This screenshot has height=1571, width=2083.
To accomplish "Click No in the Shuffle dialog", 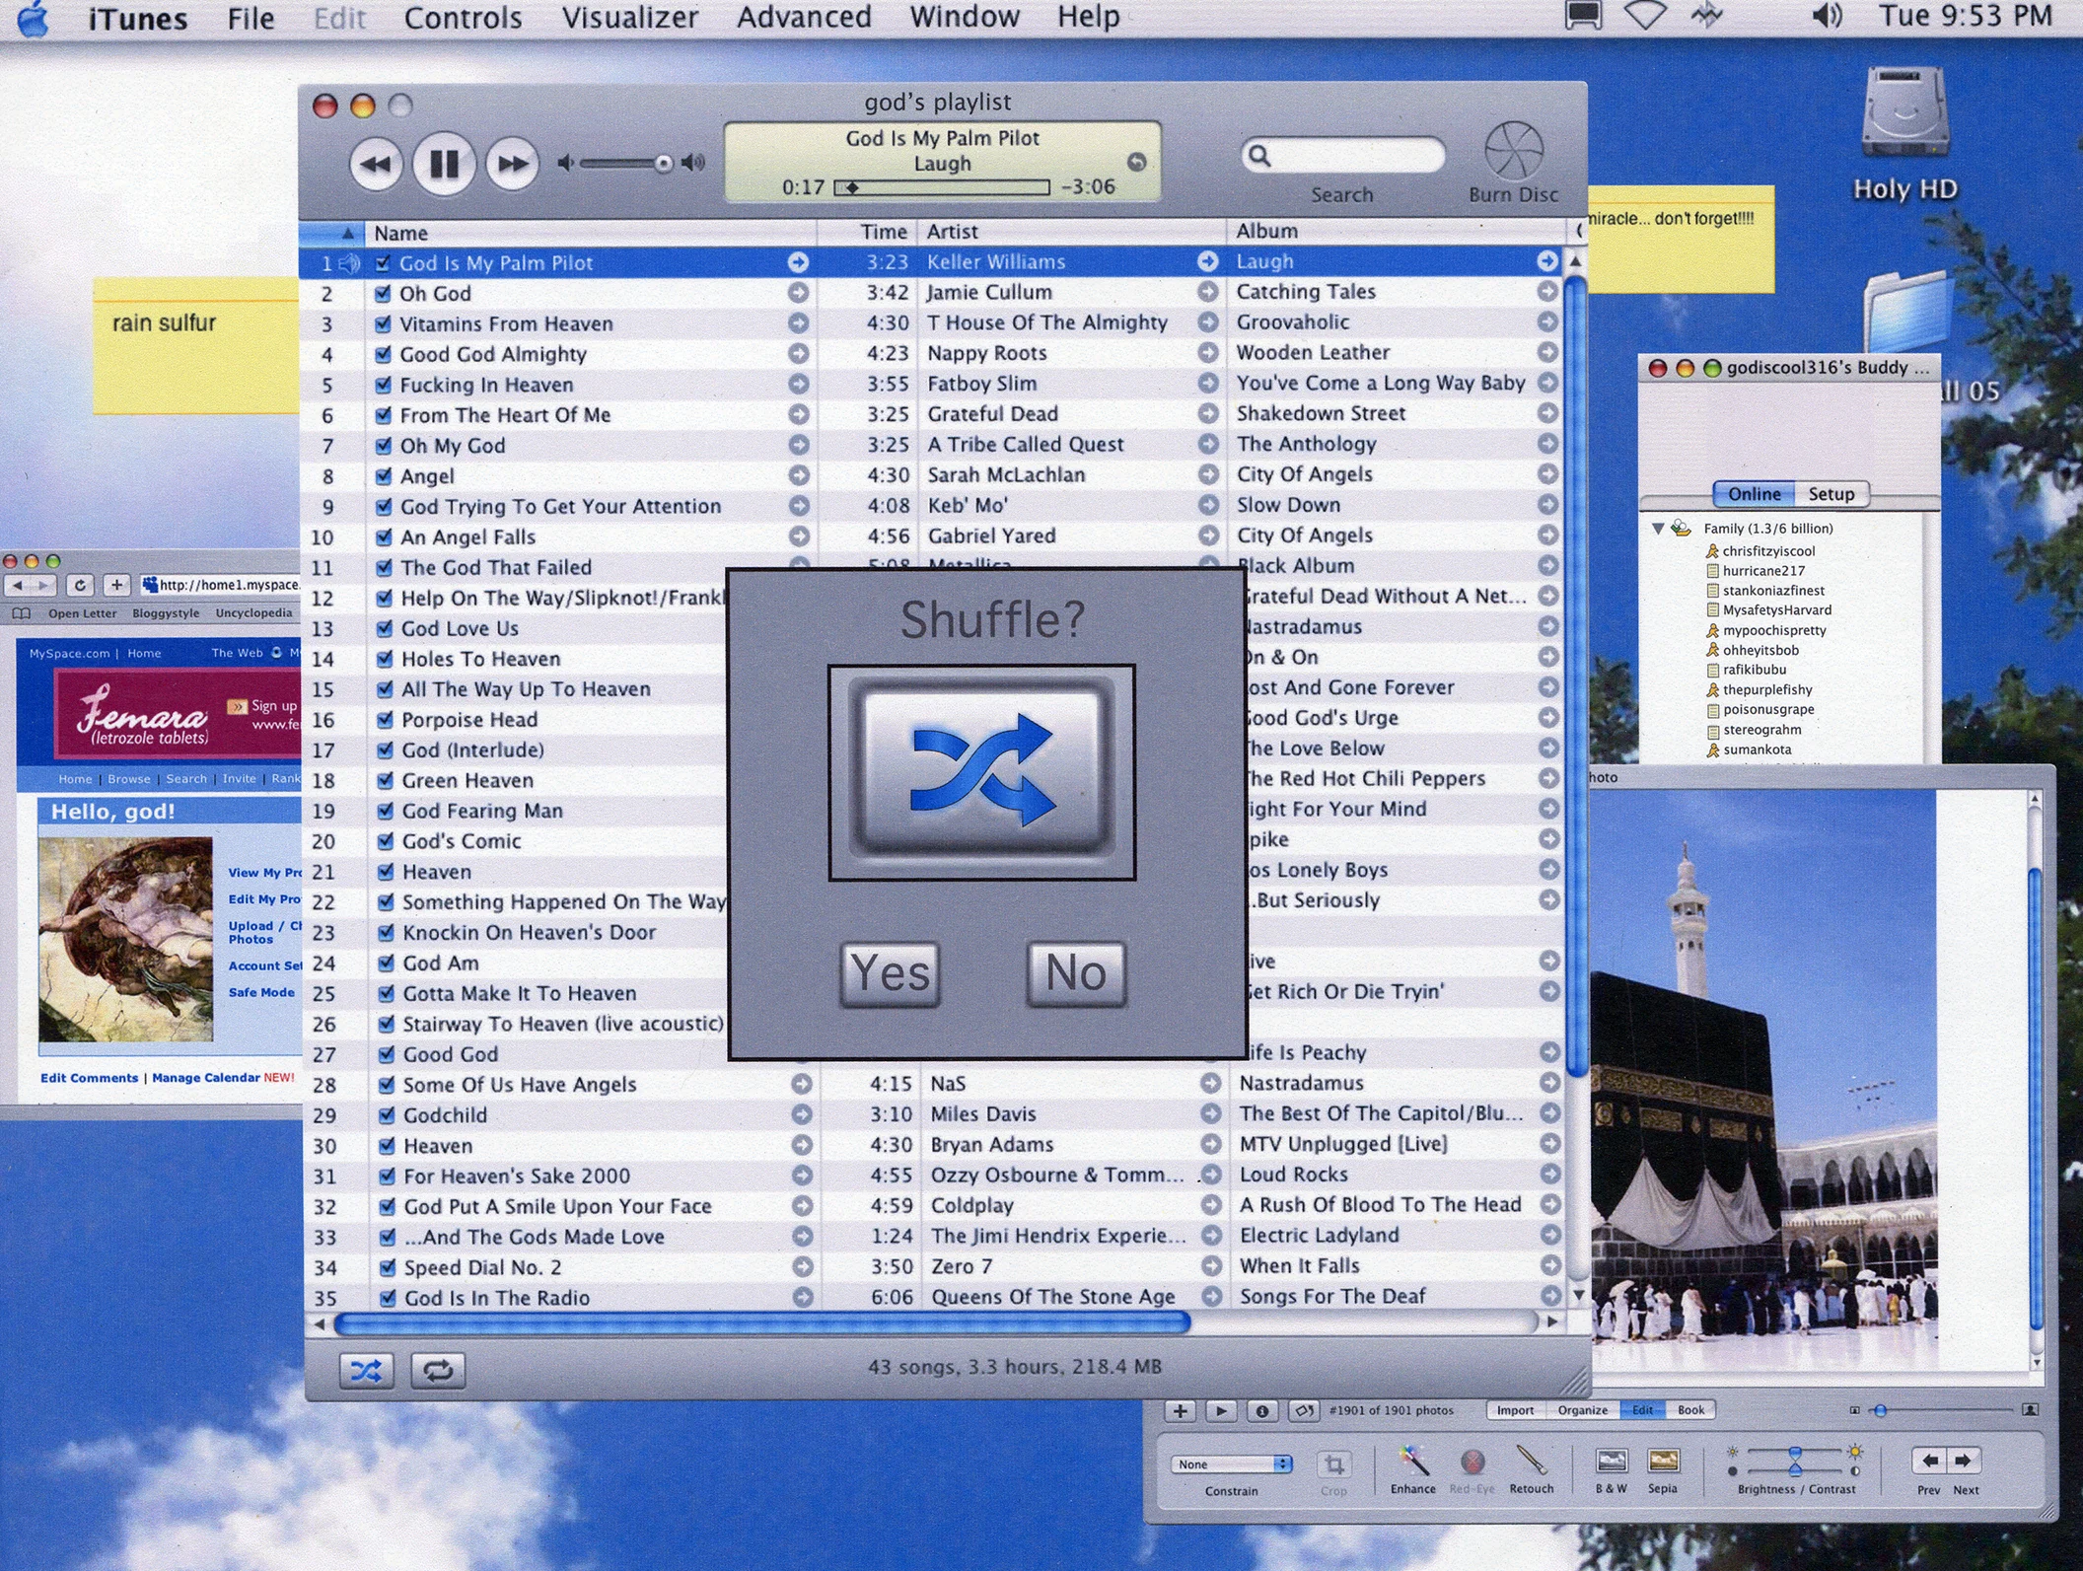I will (x=1075, y=973).
